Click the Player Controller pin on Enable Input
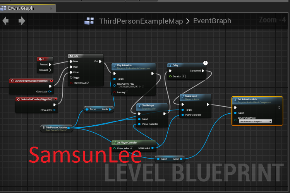Viewport: 290px width, 193px height. click(x=183, y=115)
